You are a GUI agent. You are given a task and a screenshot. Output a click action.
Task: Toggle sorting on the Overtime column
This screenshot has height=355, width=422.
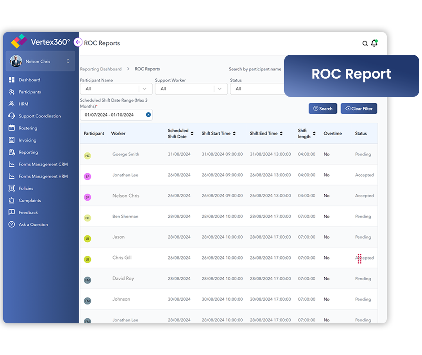[333, 133]
